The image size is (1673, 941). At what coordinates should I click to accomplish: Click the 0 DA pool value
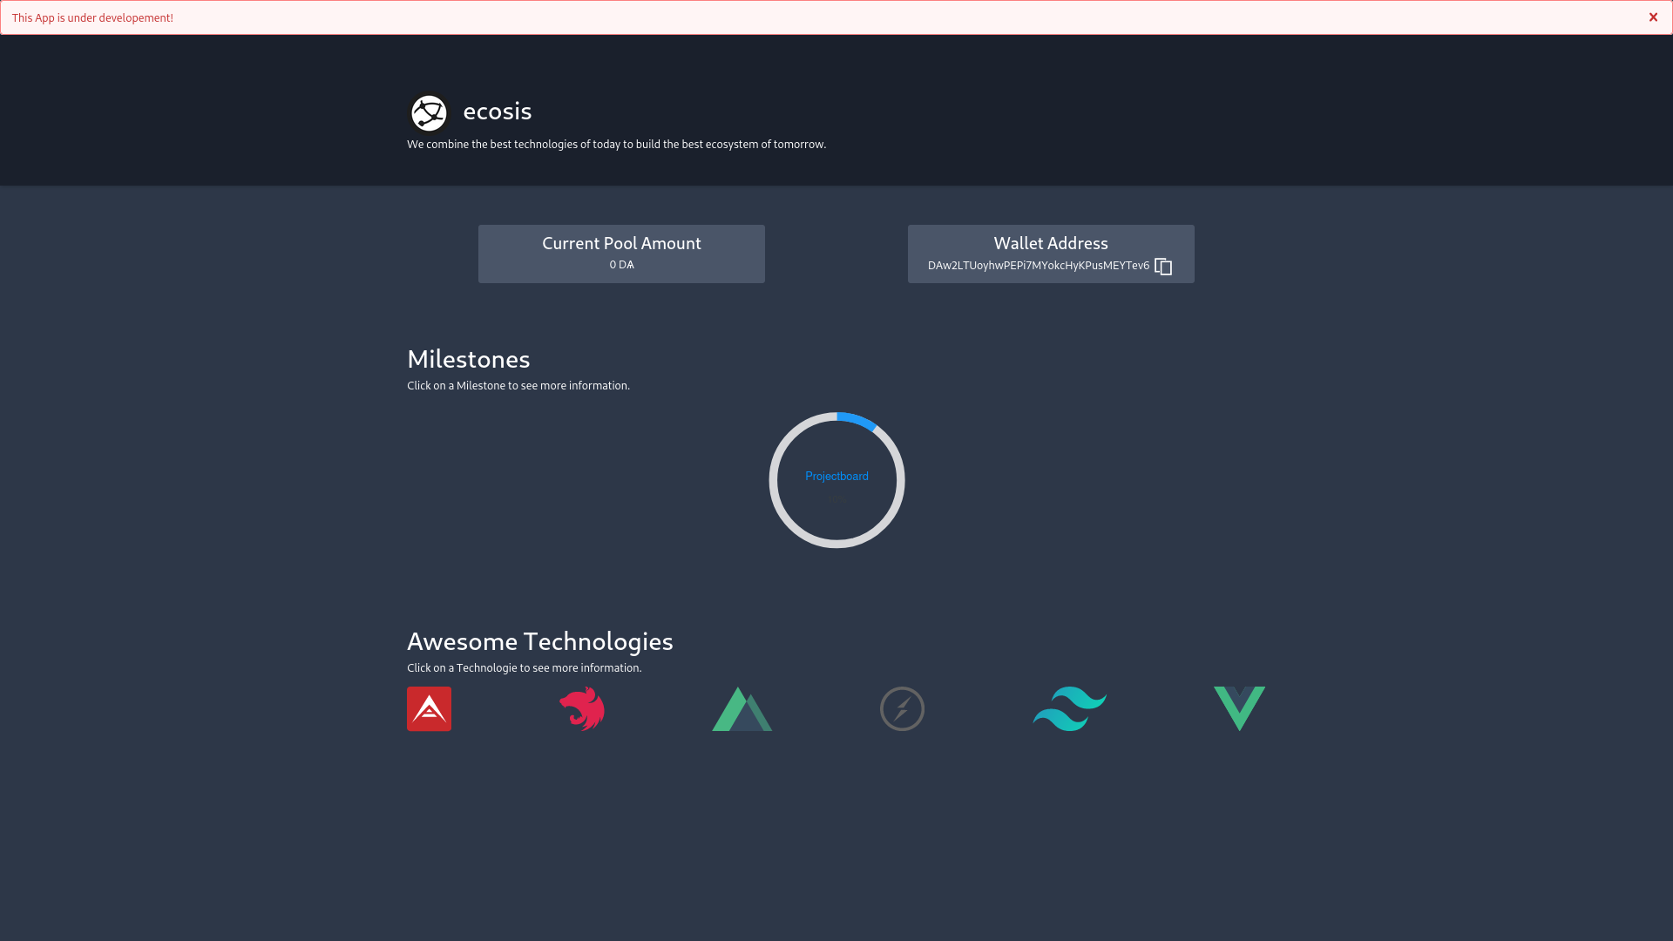(621, 265)
